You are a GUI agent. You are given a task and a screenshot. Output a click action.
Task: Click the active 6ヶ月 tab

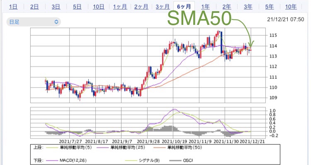pos(184,7)
